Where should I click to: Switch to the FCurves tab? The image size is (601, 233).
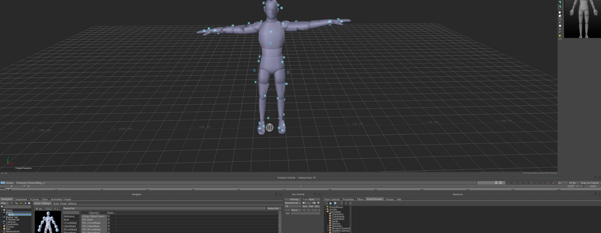[x=34, y=199]
